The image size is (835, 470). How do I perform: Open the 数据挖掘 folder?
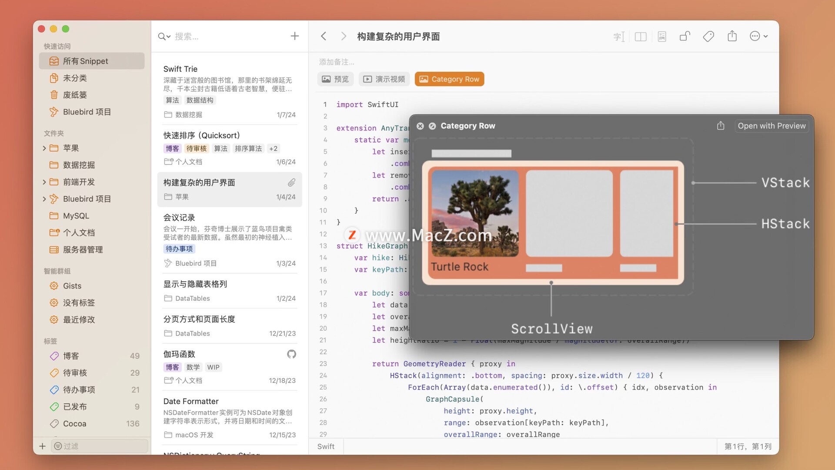pos(92,165)
